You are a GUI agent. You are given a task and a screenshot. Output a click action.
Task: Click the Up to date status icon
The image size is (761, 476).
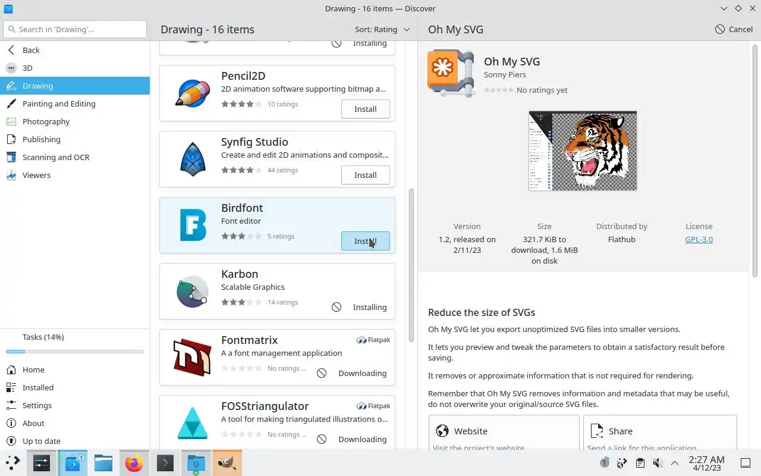[x=11, y=441]
